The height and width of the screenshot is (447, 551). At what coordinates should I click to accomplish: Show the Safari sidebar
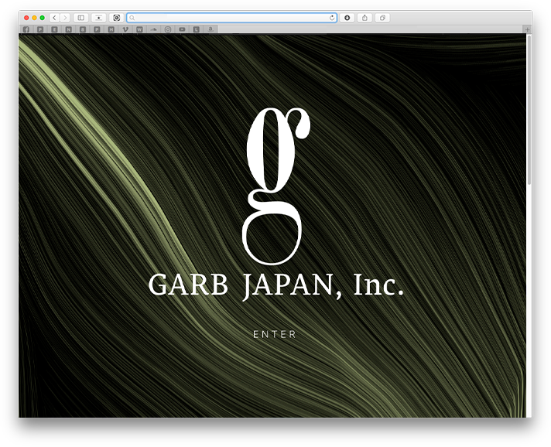tap(80, 18)
